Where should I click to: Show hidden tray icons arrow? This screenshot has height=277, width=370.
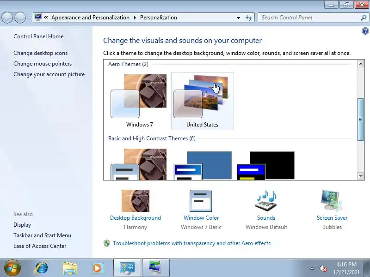[x=312, y=268]
